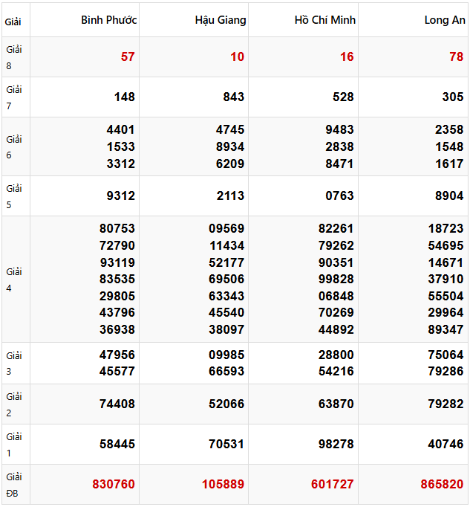
Task: Select the Hậu Giang column header
Action: [221, 20]
